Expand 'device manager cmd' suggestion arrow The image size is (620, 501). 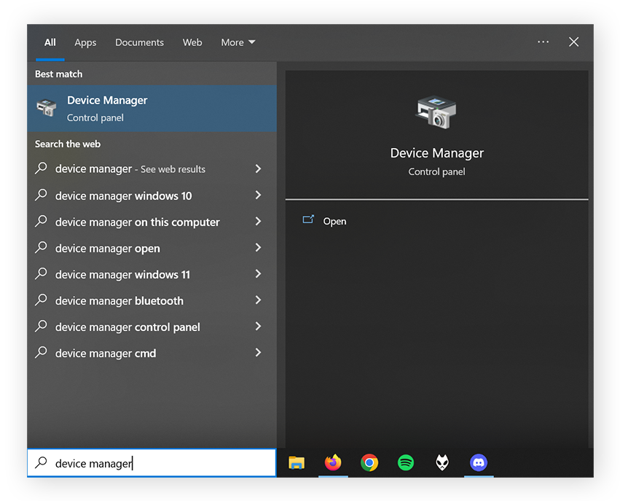(x=258, y=353)
